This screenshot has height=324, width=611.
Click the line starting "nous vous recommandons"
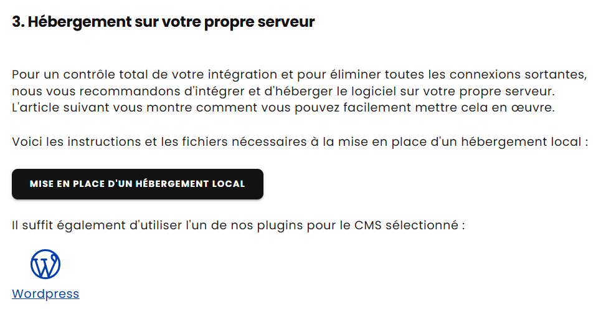(283, 92)
